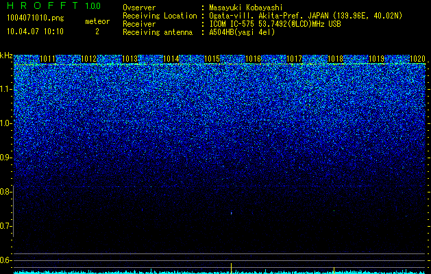The width and height of the screenshot is (431, 274).
Task: Click the 1.0 frequency axis label
Action: pyautogui.click(x=6, y=123)
